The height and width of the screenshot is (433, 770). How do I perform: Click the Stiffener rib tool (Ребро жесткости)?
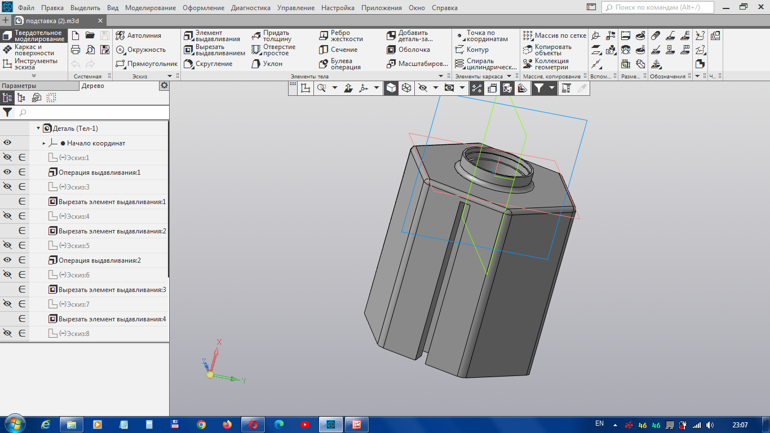pyautogui.click(x=341, y=36)
